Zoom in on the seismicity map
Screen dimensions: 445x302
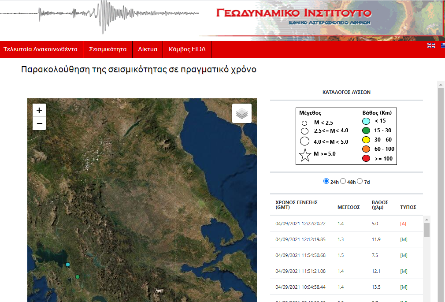pos(39,110)
